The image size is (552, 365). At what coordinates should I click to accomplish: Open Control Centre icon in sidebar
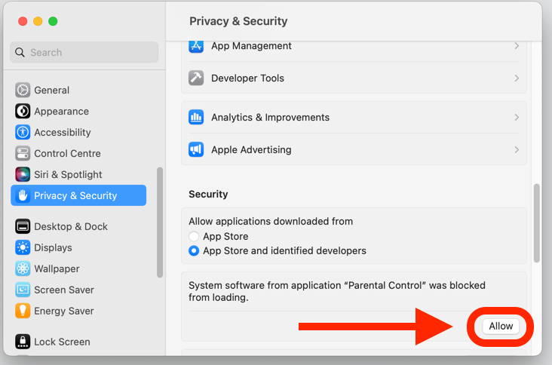[23, 153]
